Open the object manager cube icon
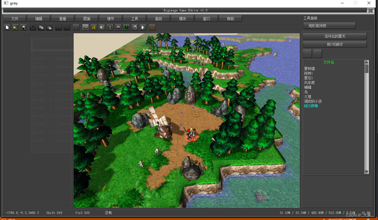This screenshot has height=220, width=378. click(134, 27)
